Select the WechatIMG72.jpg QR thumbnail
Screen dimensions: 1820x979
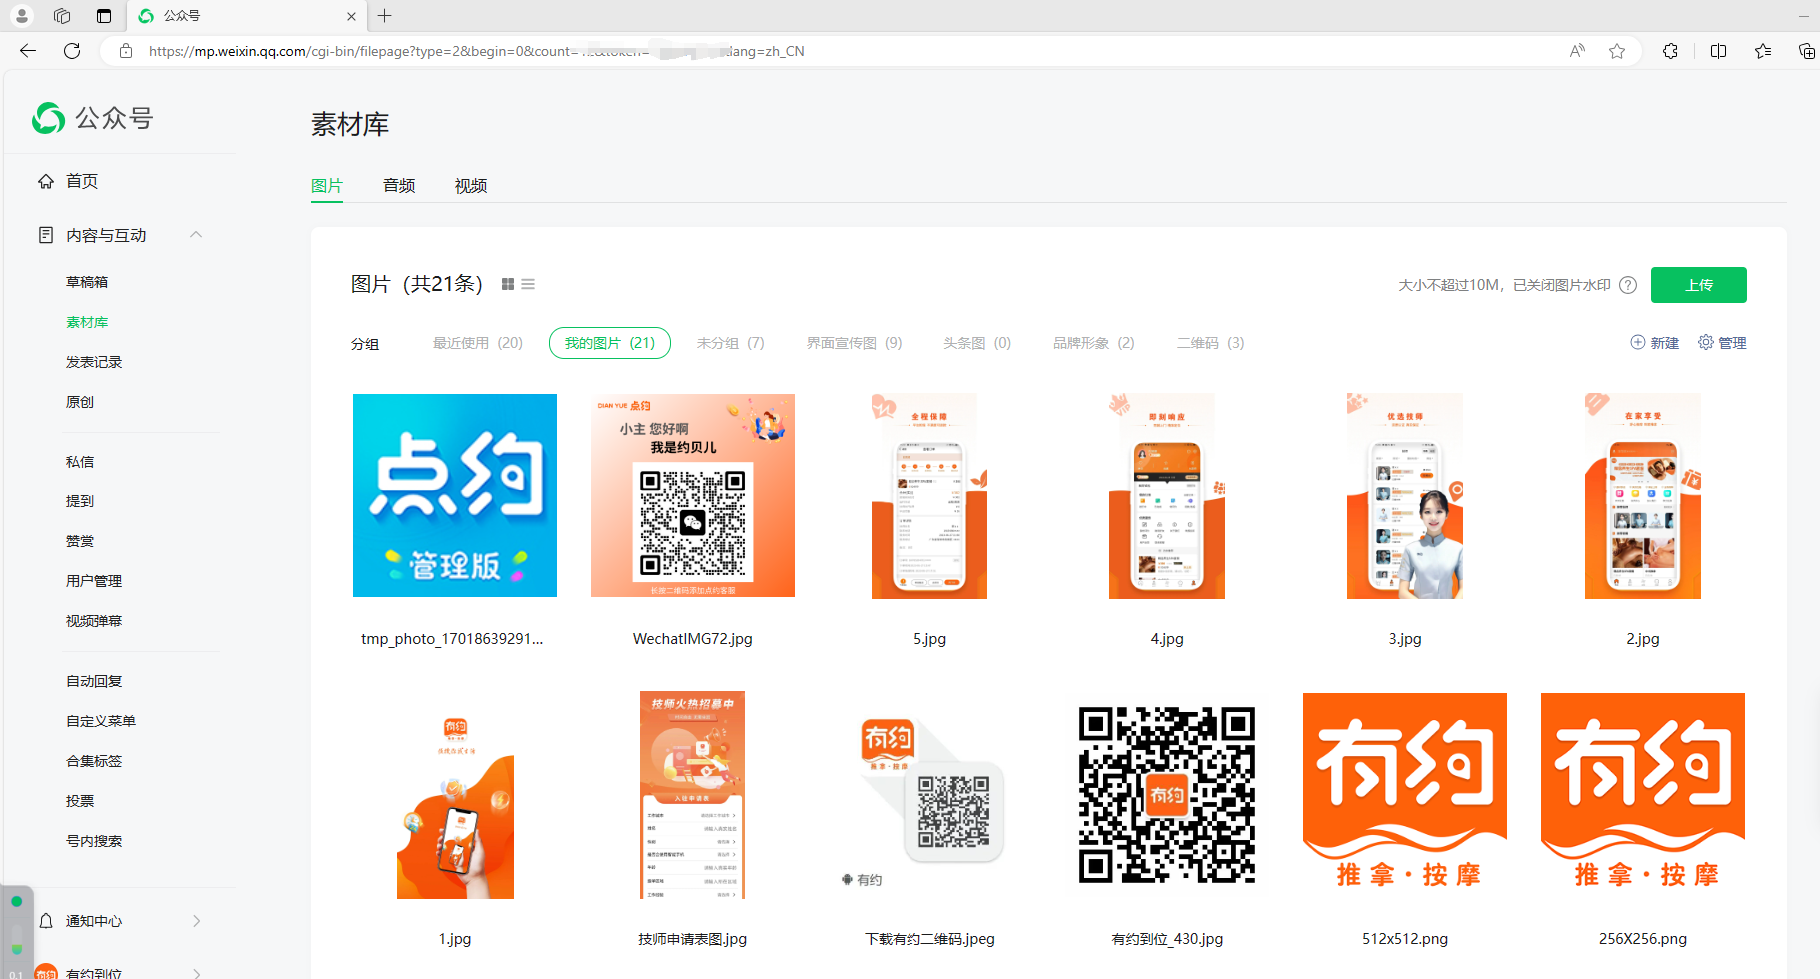point(693,495)
